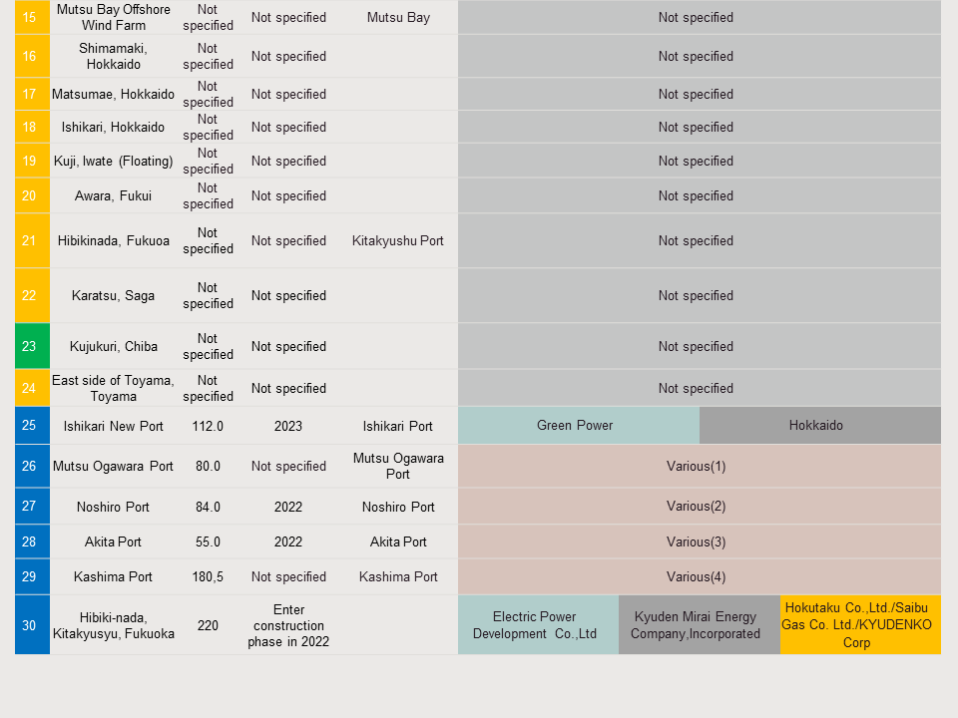Select the Enter construction phase in 2022 cell

288,625
